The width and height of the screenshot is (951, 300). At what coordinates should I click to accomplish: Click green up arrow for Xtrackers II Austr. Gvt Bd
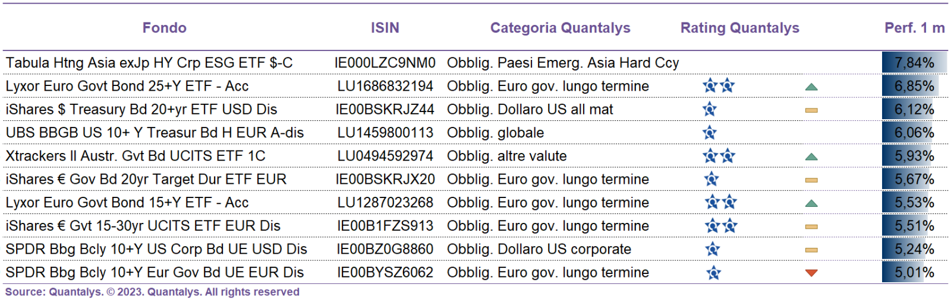pos(811,157)
